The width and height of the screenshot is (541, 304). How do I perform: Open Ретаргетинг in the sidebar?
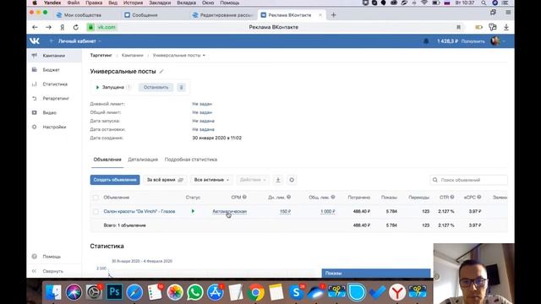click(x=54, y=99)
